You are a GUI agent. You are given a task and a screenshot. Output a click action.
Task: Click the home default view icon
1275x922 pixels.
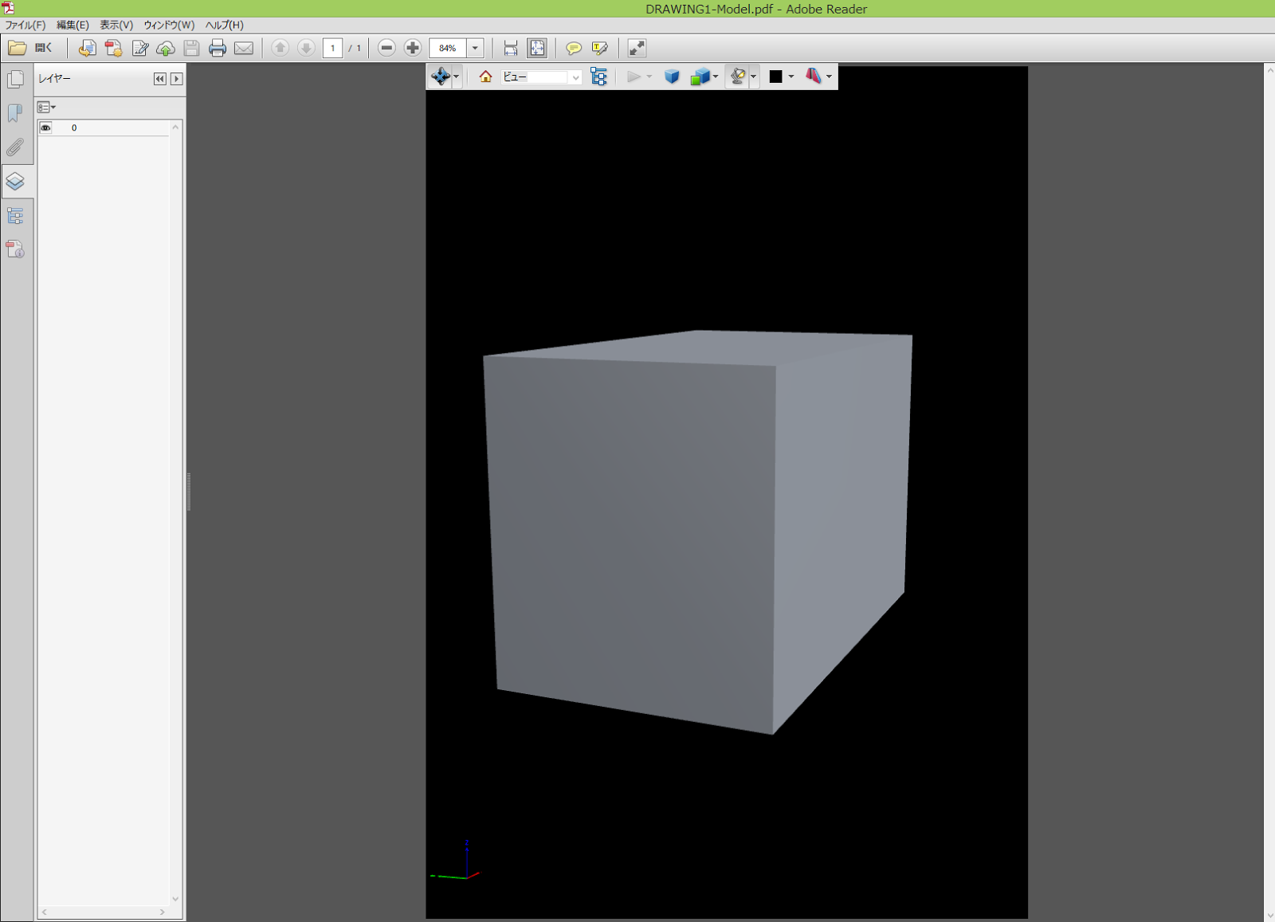(484, 77)
